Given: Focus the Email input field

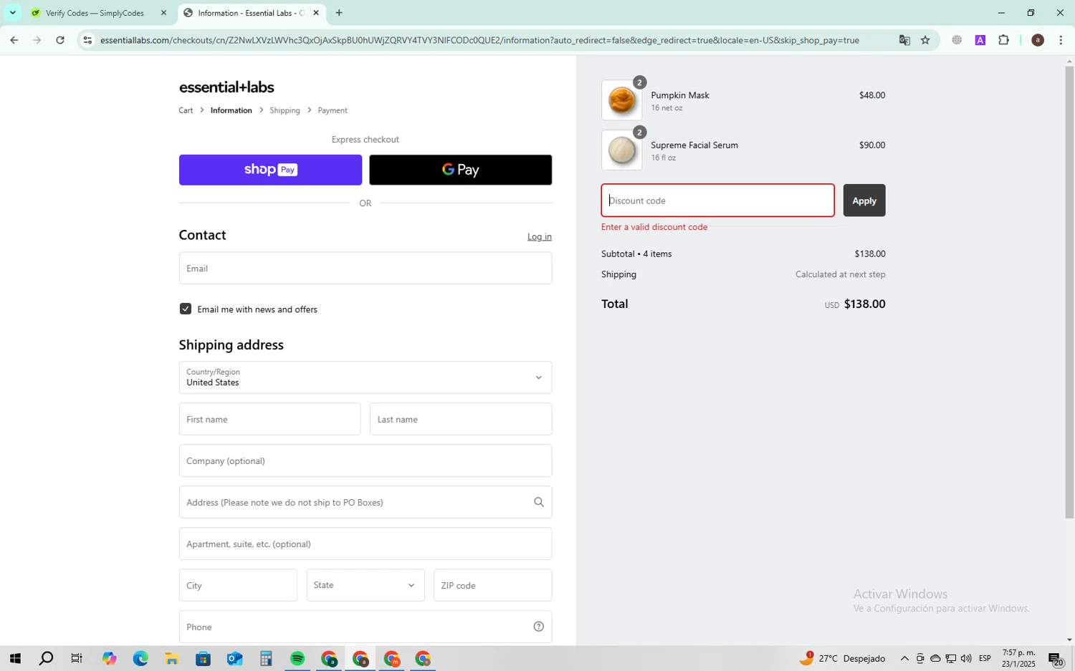Looking at the screenshot, I should point(365,268).
